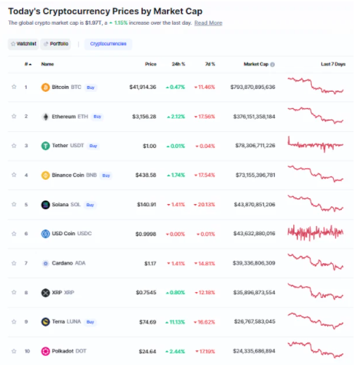Click the Bitcoin coin logo icon

(x=45, y=87)
